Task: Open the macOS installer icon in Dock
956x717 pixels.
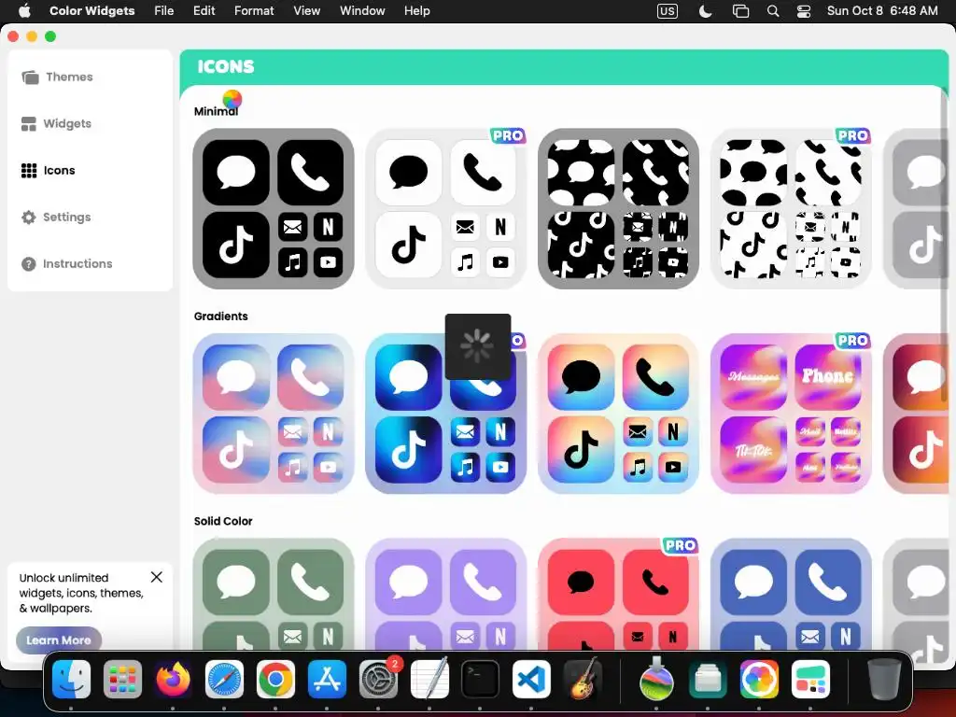Action: point(656,680)
